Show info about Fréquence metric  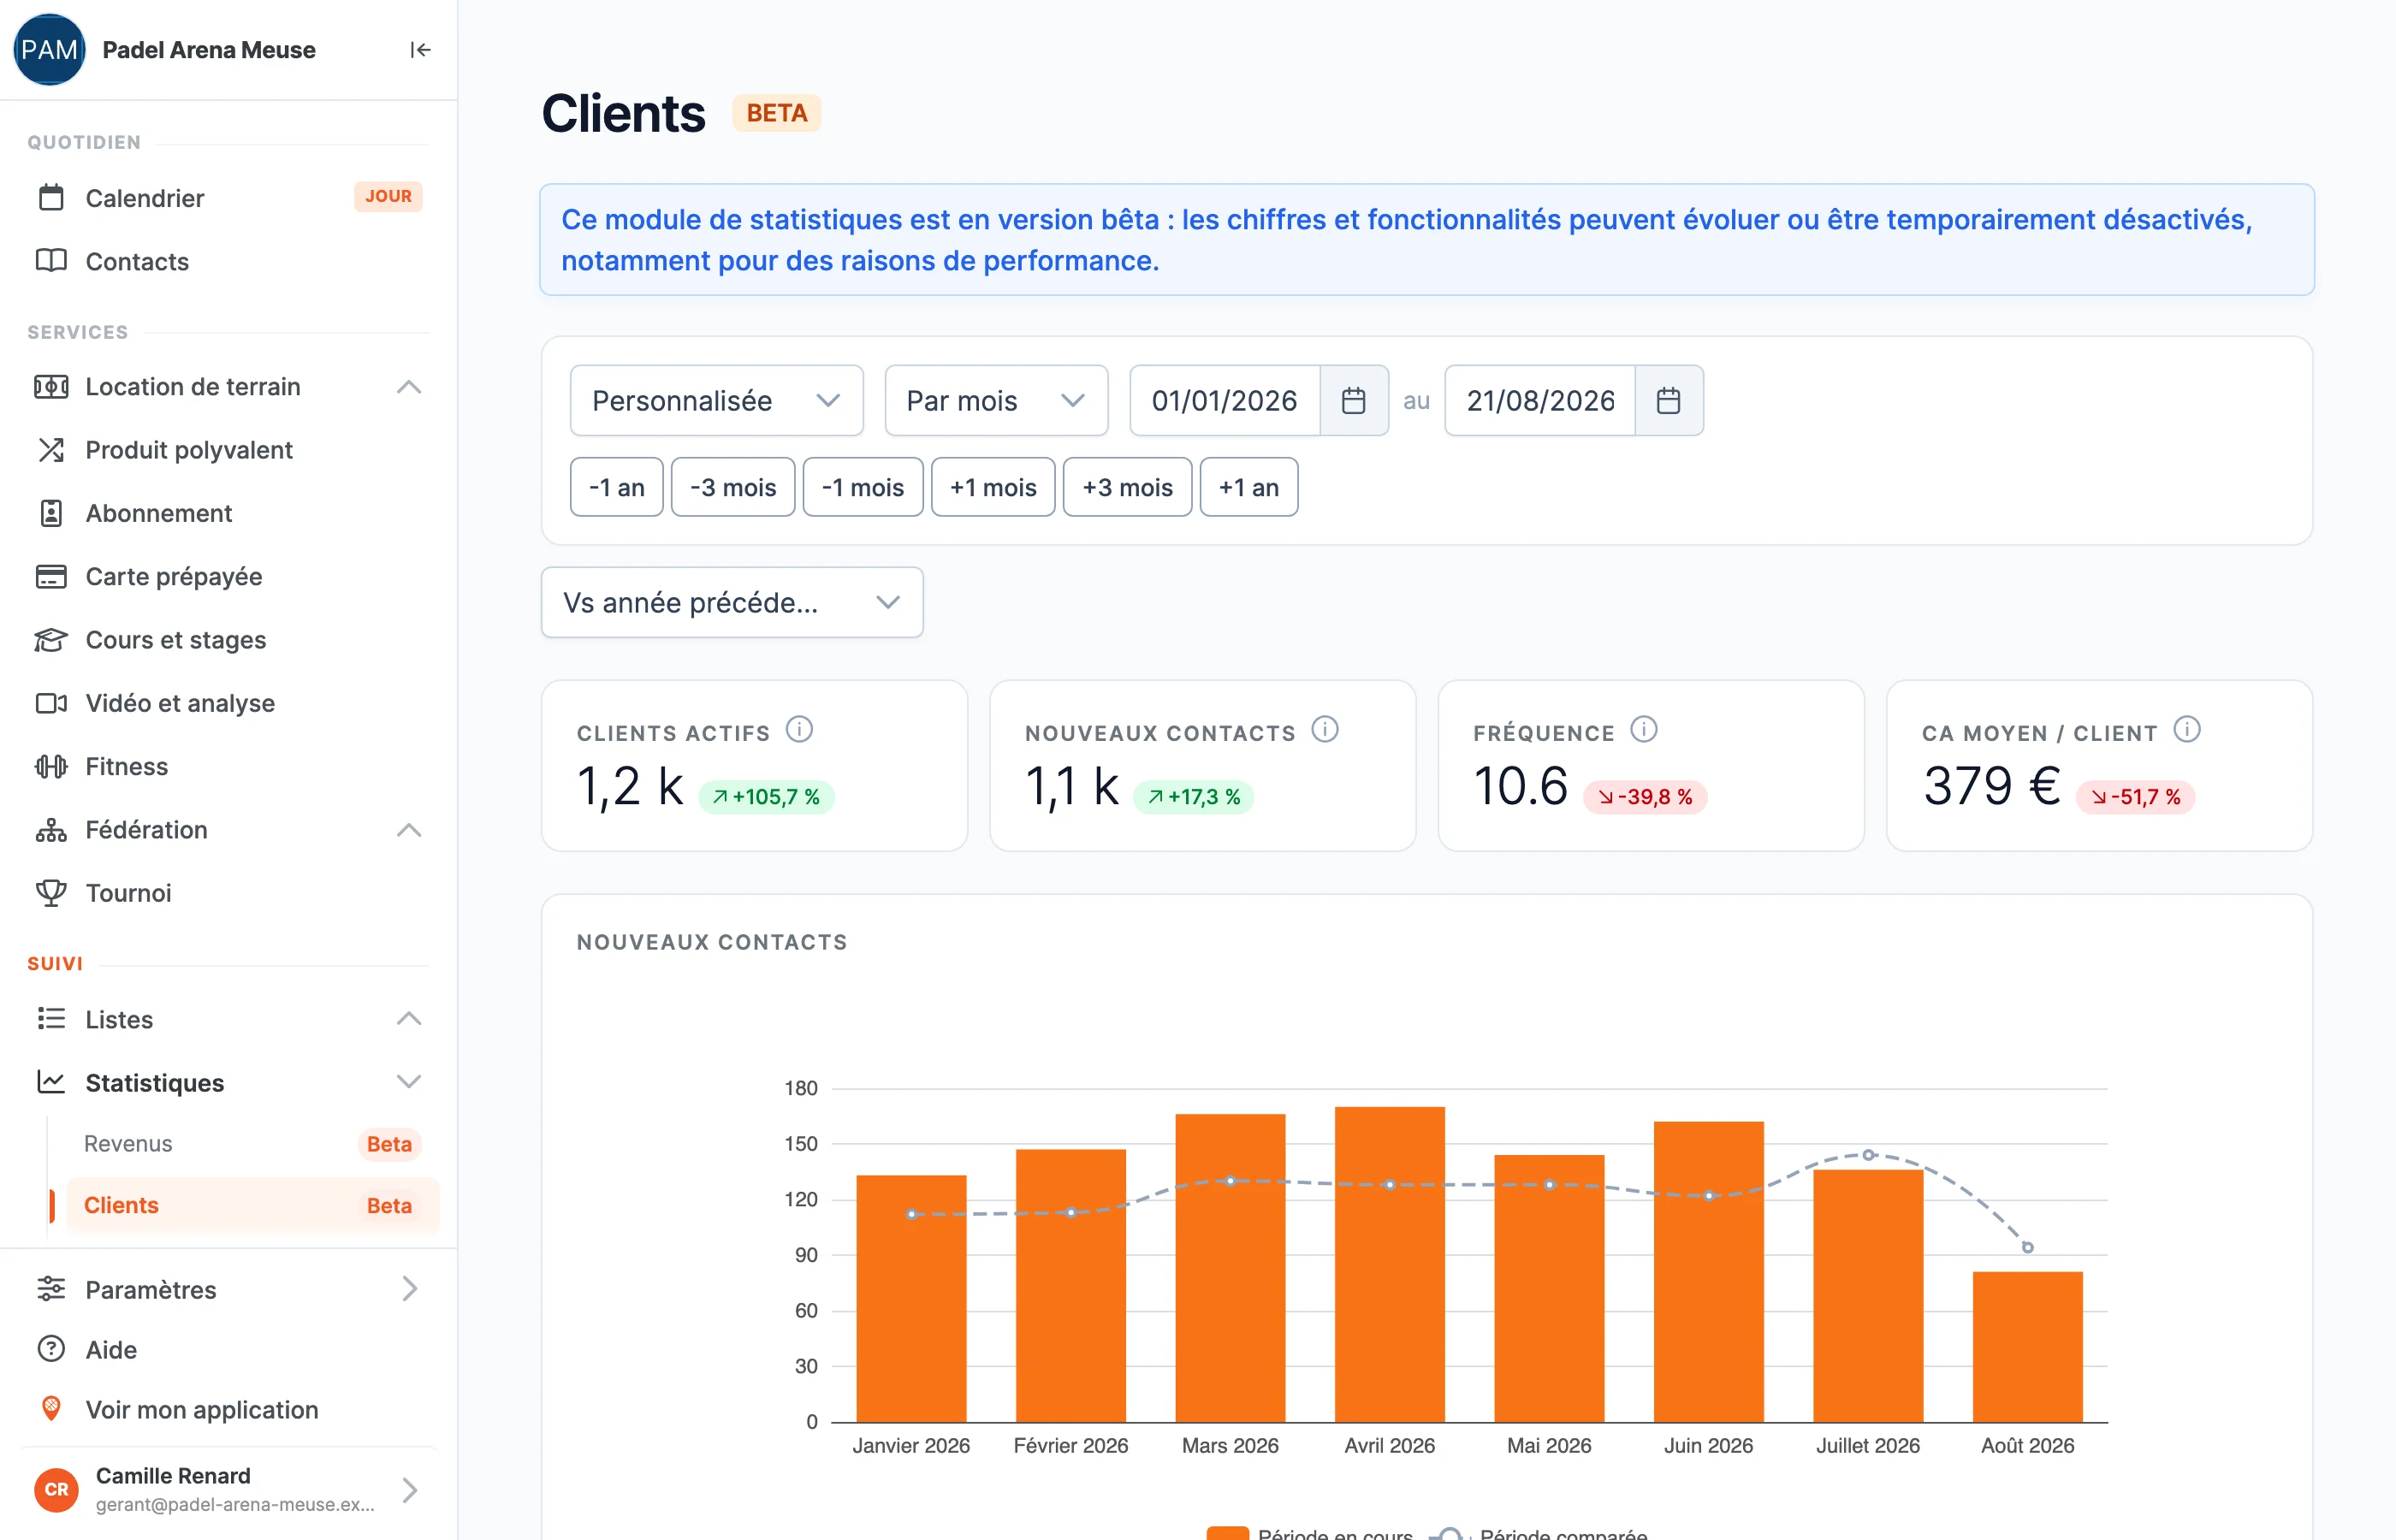click(1644, 730)
